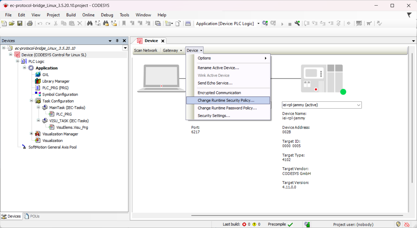Screen dimensions: 417x228
Task: Collapse the Task Configuration tree node
Action: (31, 101)
